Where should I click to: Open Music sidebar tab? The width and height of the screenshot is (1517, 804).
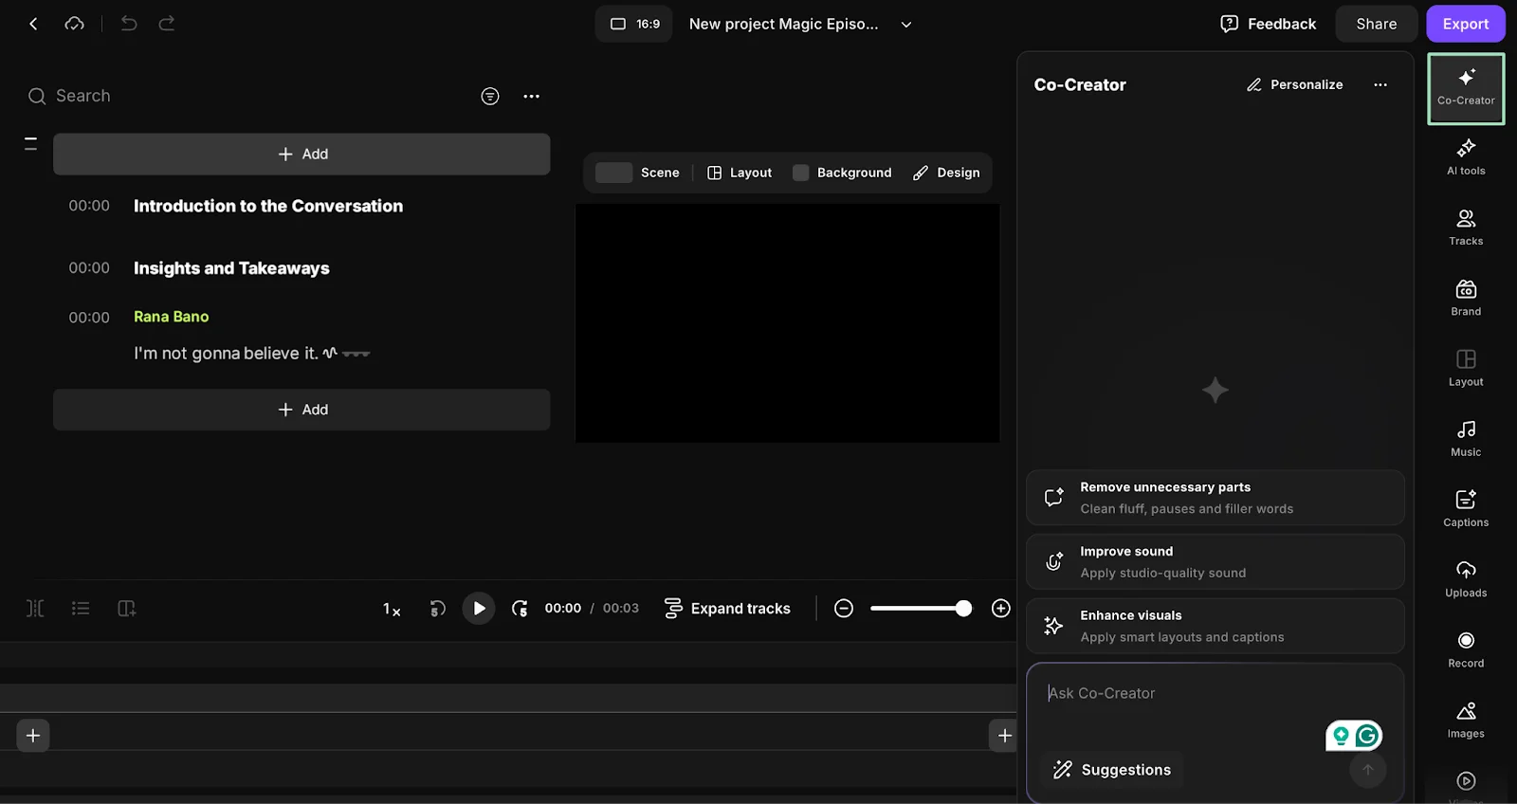coord(1466,439)
